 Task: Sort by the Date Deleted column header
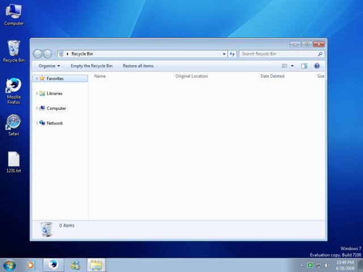coord(272,76)
